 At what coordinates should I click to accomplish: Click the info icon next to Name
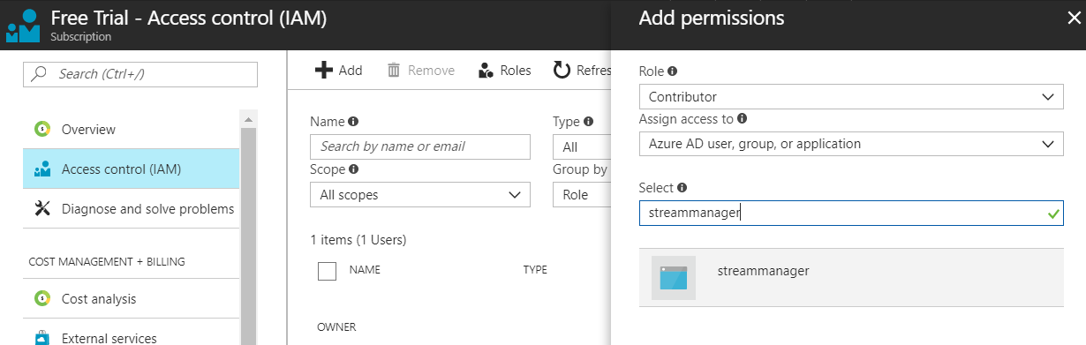[x=353, y=122]
